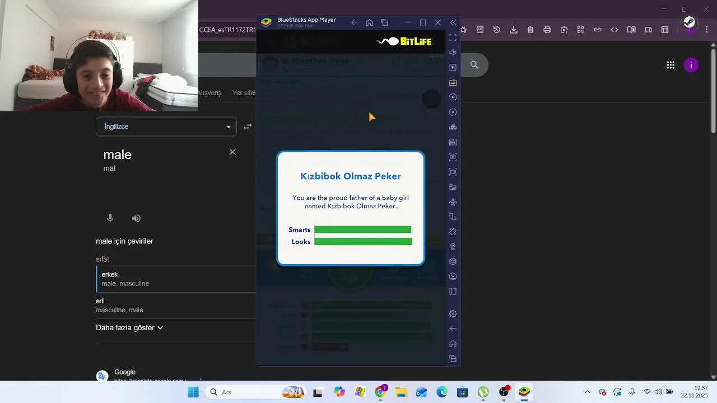The width and height of the screenshot is (717, 403).
Task: Open browser reading list toolbar icon
Action: coord(480,30)
